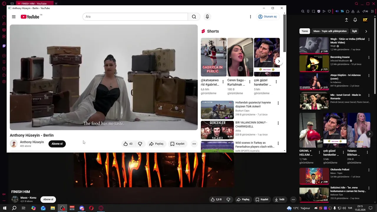Open history clock in Opera GX sidebar

pos(4,69)
